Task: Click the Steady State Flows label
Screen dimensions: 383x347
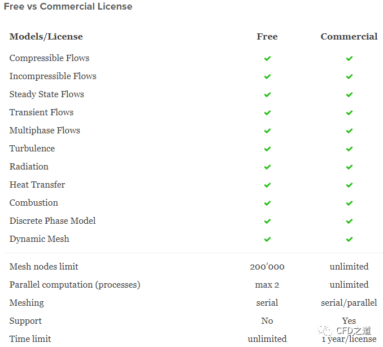Action: coord(47,94)
